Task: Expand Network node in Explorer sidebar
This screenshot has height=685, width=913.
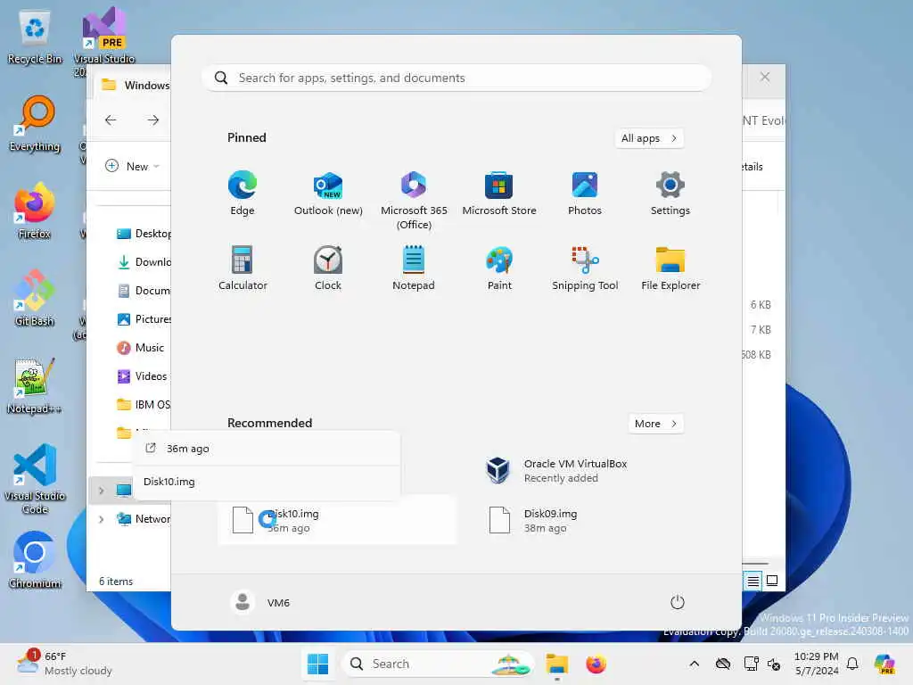Action: [x=102, y=519]
